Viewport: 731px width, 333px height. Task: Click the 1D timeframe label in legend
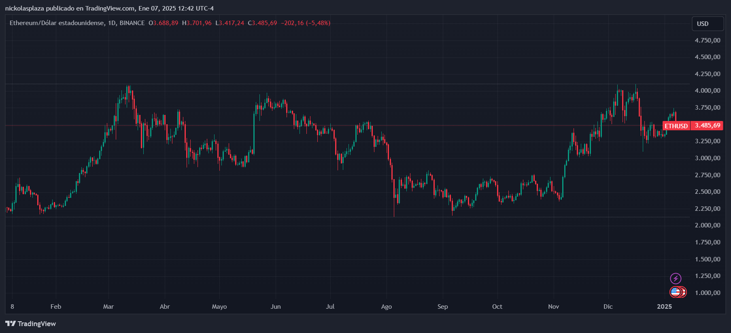coord(111,23)
